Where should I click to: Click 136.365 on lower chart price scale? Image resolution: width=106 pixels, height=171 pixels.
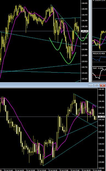pyautogui.click(x=101, y=101)
